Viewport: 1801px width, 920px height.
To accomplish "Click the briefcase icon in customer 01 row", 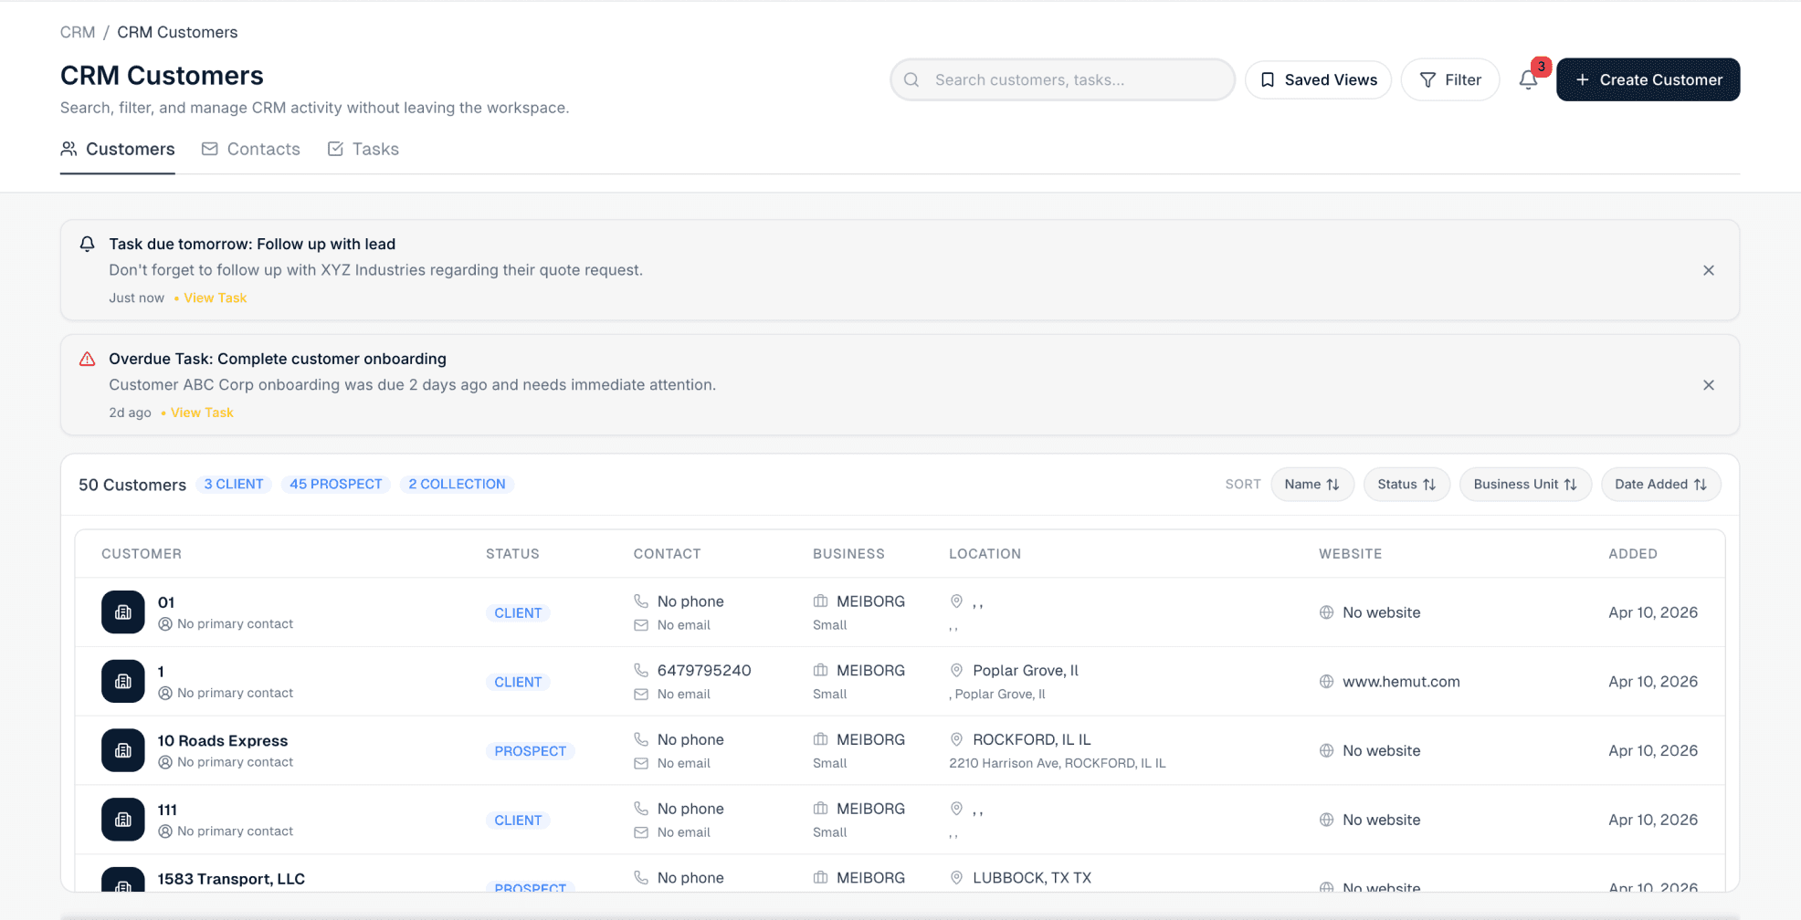I will (820, 601).
